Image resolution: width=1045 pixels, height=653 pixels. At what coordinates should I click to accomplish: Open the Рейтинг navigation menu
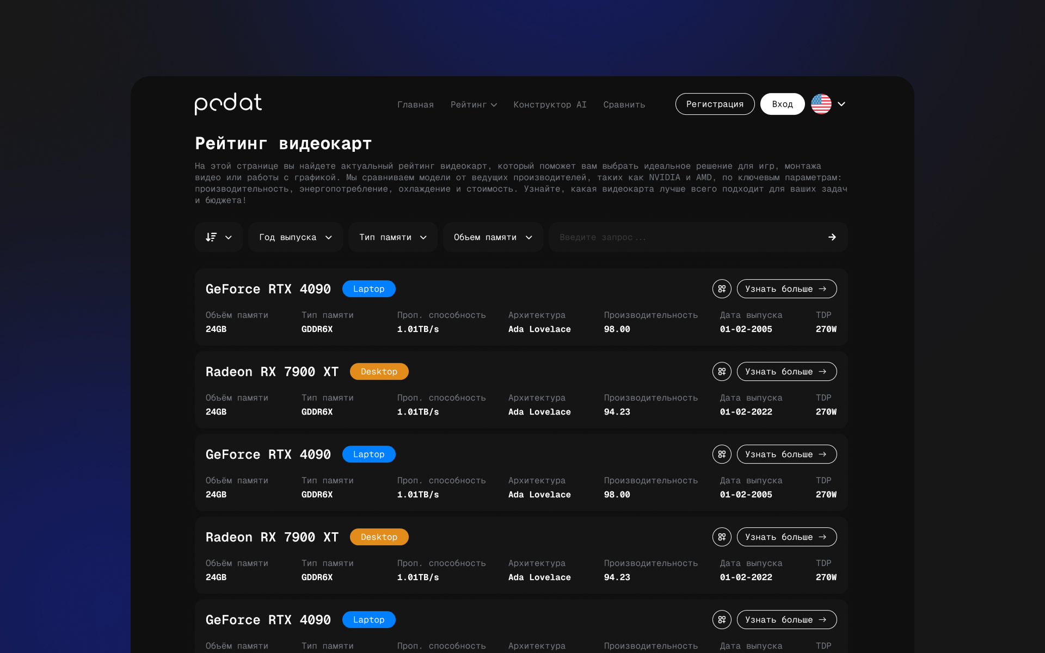474,104
